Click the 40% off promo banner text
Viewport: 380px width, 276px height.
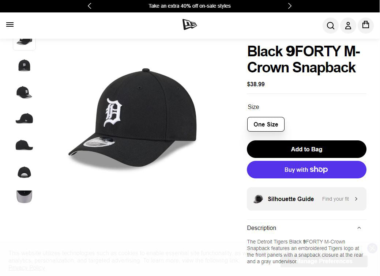(189, 6)
